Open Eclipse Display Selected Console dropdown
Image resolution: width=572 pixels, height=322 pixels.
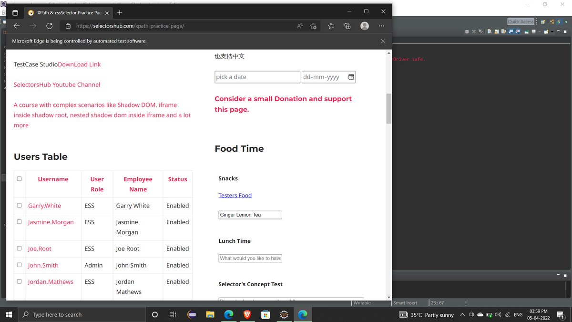pyautogui.click(x=540, y=31)
